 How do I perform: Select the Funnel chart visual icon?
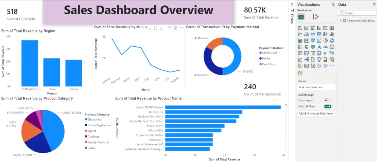coord(313,40)
